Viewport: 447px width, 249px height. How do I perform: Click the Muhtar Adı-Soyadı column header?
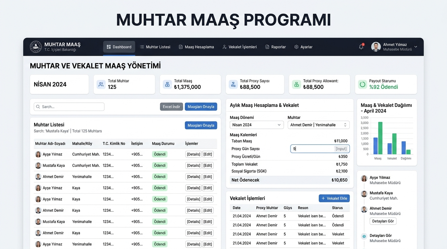click(x=50, y=144)
